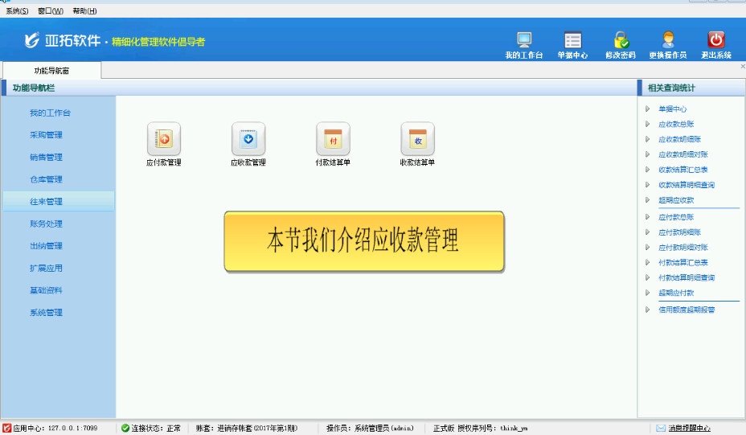Click the 修改密码 lock icon
This screenshot has height=435, width=746.
coord(620,40)
